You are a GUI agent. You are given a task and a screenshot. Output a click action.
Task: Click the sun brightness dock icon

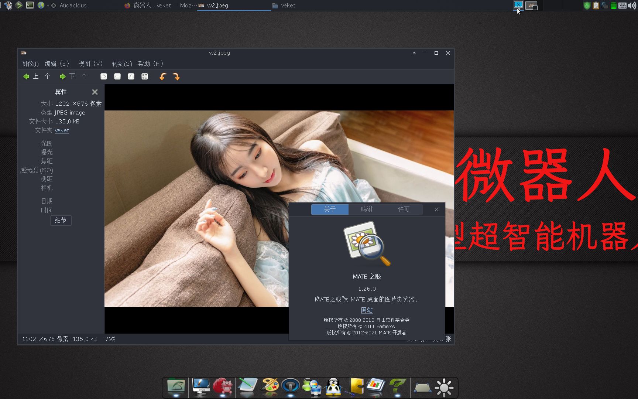click(444, 388)
